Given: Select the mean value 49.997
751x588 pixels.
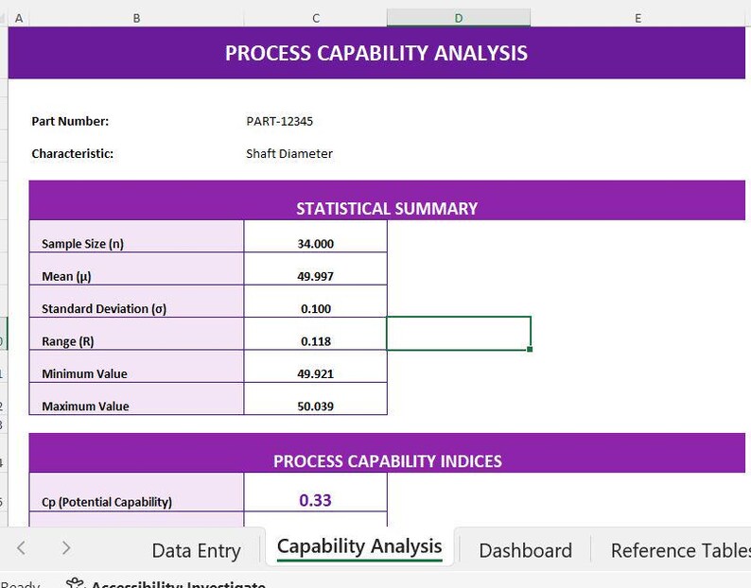Looking at the screenshot, I should pyautogui.click(x=316, y=268).
